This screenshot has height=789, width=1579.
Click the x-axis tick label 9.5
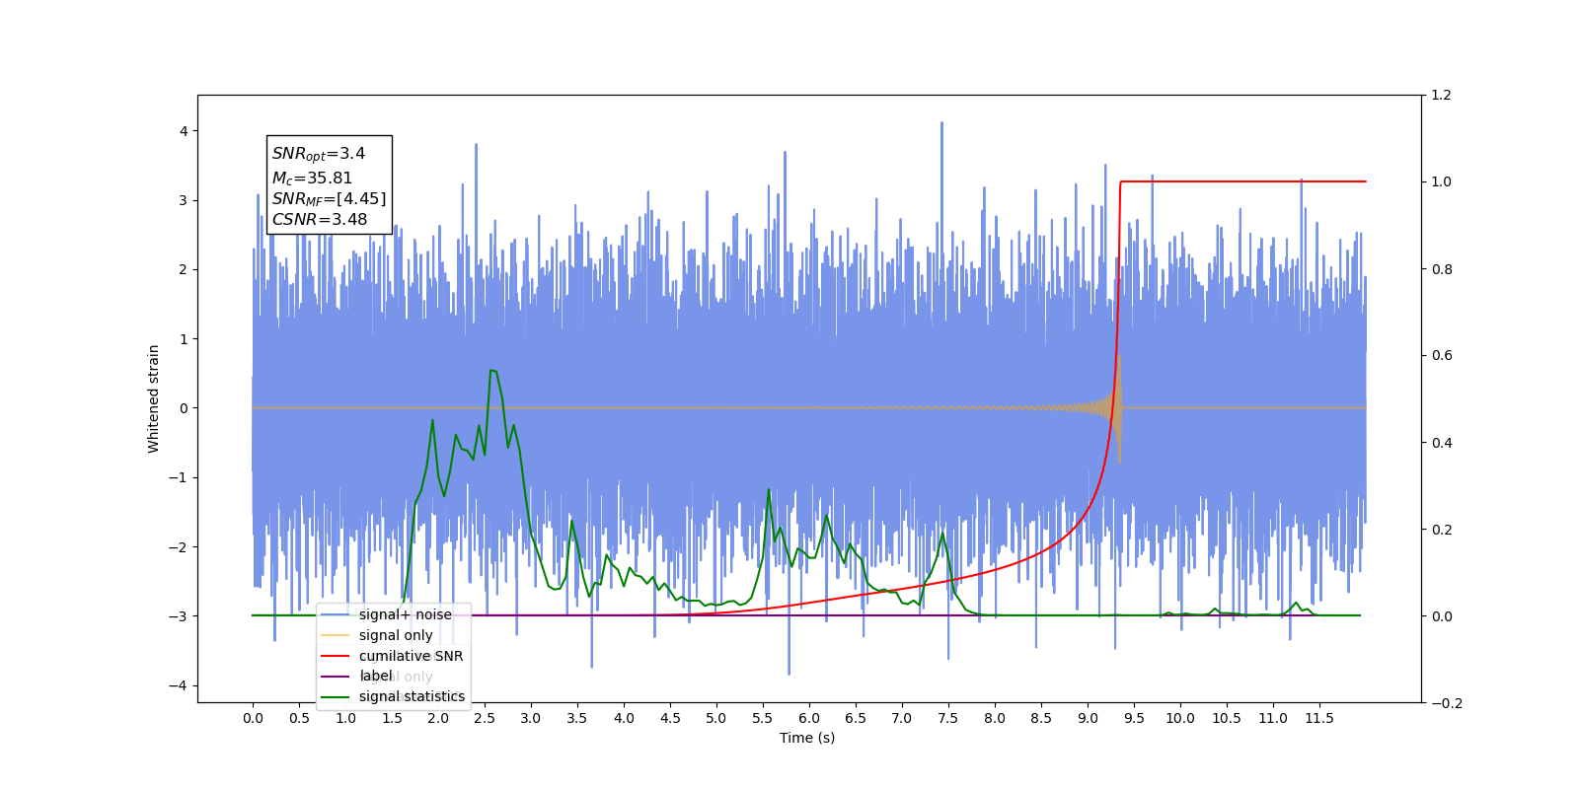[x=1134, y=718]
